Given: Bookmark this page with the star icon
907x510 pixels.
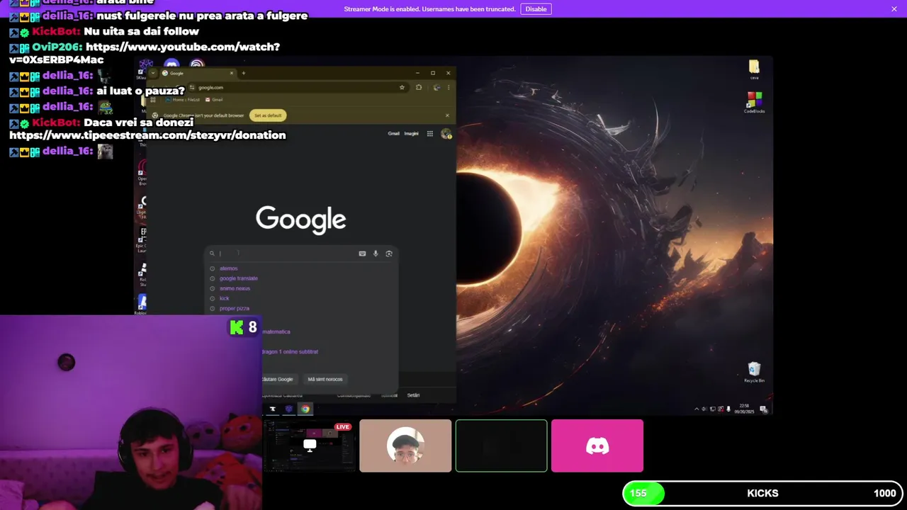Looking at the screenshot, I should pyautogui.click(x=402, y=87).
